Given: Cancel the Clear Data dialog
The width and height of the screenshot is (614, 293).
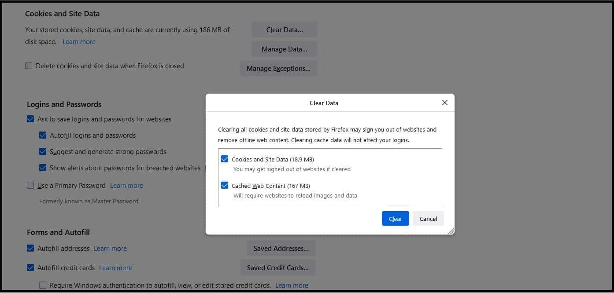Looking at the screenshot, I should pos(428,218).
